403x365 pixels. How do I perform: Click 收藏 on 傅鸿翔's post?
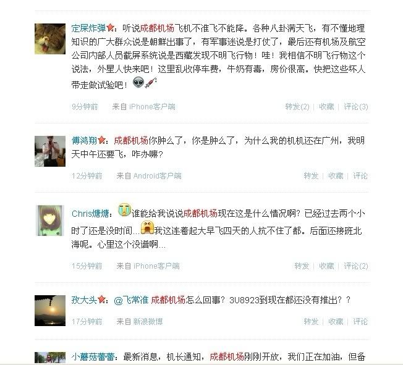[x=336, y=175]
